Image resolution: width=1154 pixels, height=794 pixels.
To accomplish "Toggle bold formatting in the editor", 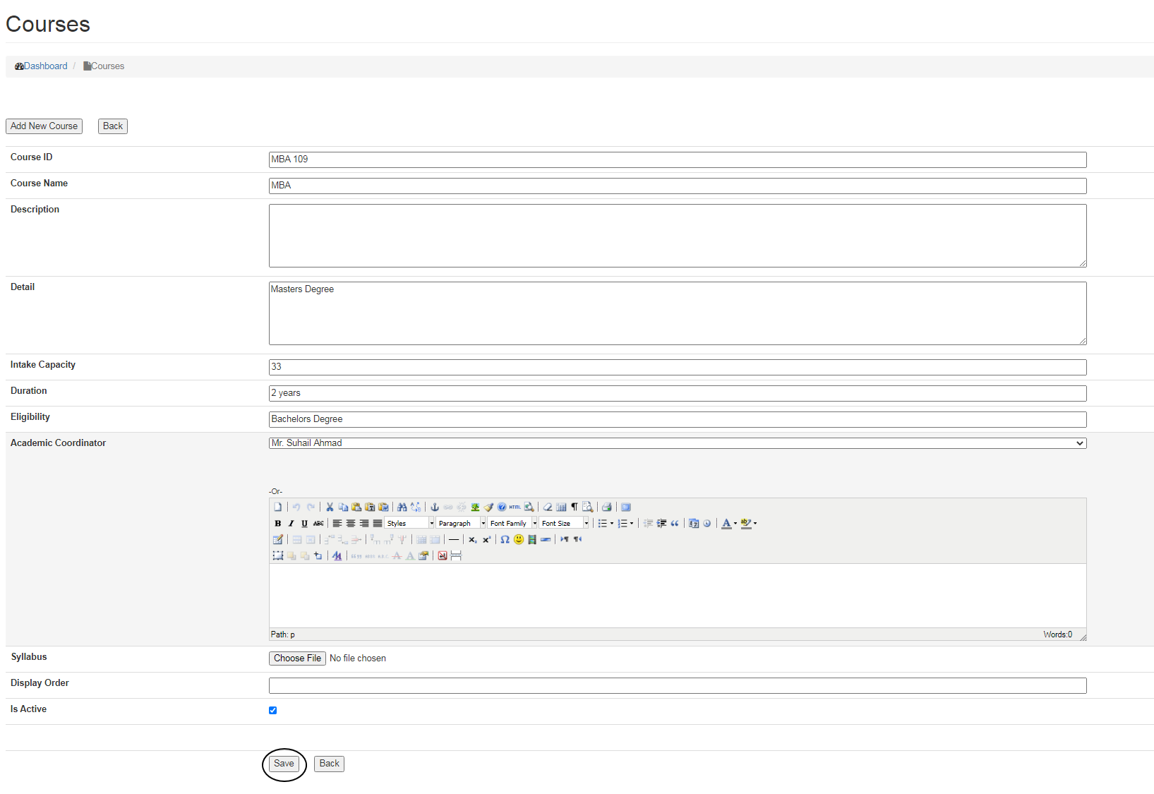I will (277, 524).
